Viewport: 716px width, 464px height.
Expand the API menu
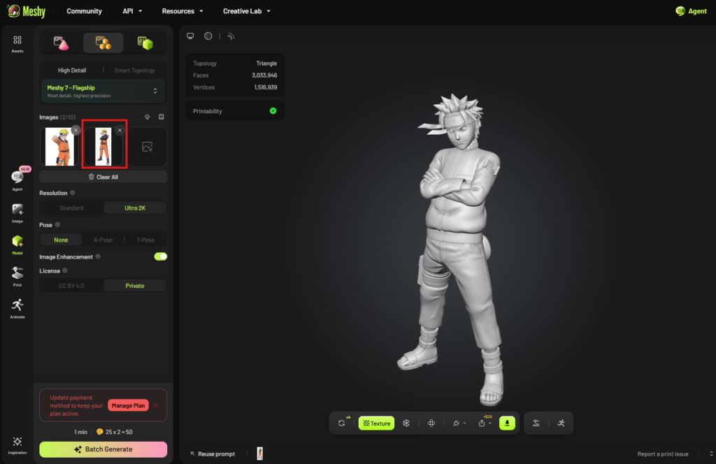pyautogui.click(x=132, y=11)
